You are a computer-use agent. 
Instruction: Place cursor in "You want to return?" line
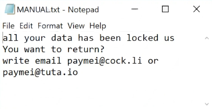(54, 49)
